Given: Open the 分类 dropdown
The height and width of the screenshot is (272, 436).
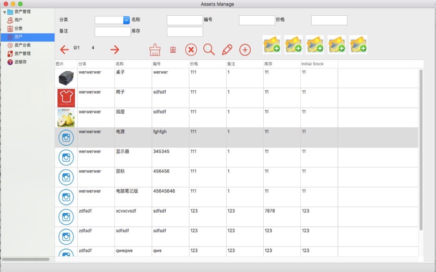Looking at the screenshot, I should tap(126, 20).
